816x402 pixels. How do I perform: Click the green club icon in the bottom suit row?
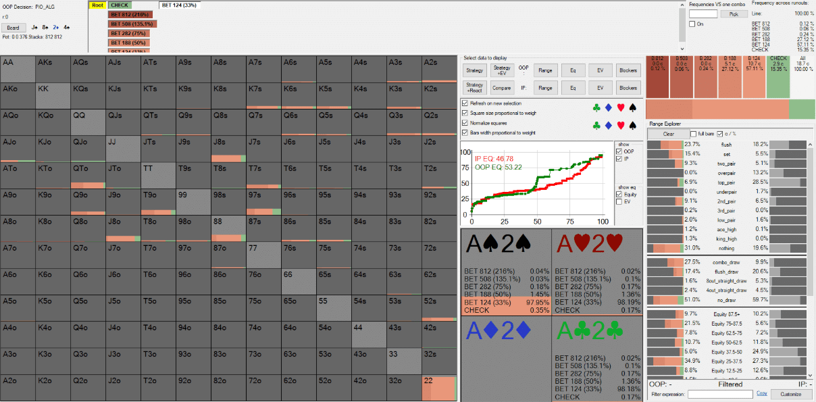tap(596, 125)
